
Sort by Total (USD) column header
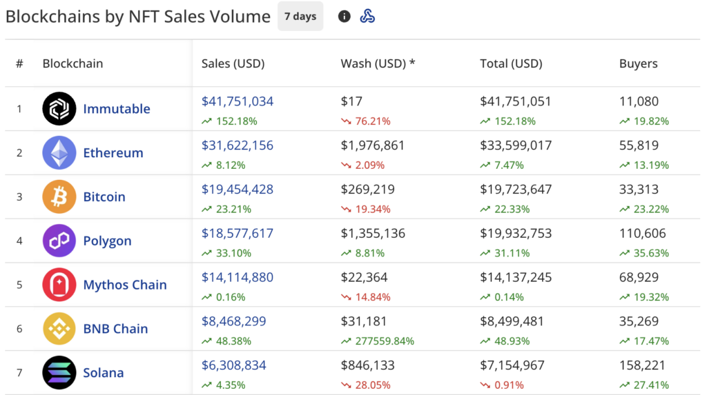(x=511, y=63)
